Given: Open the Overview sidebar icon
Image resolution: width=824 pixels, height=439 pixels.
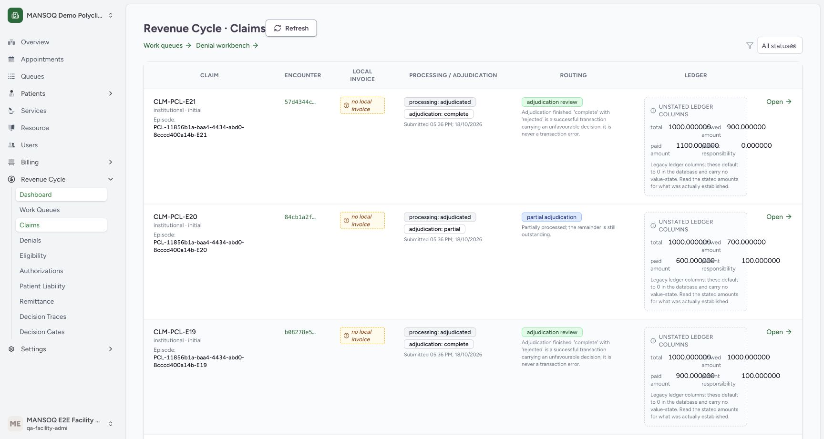Looking at the screenshot, I should coord(11,42).
